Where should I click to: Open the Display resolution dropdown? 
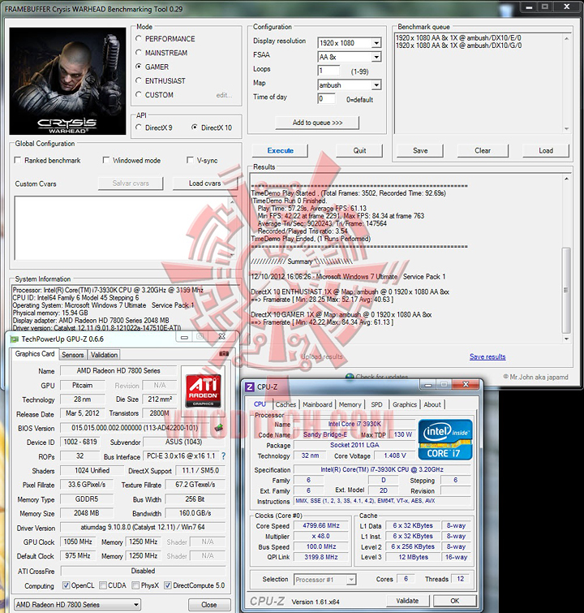pyautogui.click(x=376, y=43)
